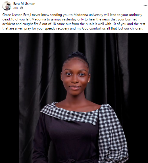Open the three-dot post options menu
This screenshot has width=148, height=163.
(x=145, y=5)
